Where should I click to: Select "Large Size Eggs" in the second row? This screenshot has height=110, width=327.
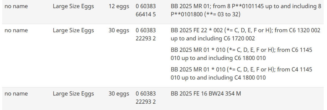tap(73, 31)
